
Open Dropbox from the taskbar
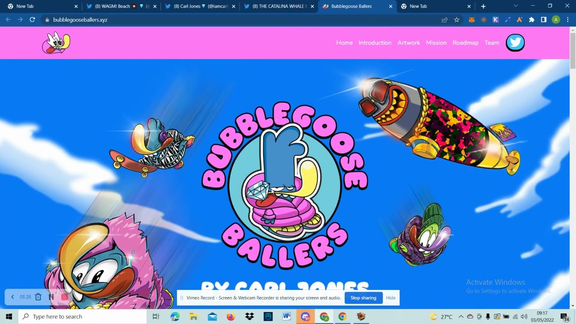[249, 316]
